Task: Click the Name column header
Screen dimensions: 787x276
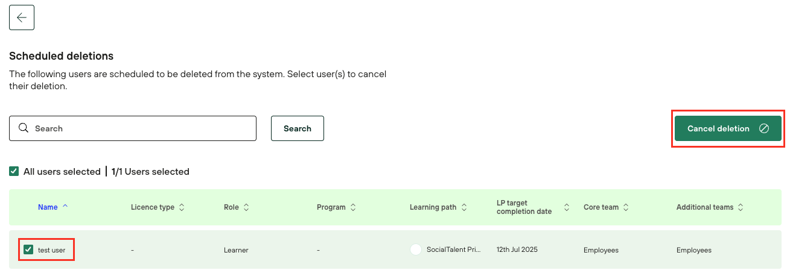Action: point(48,207)
